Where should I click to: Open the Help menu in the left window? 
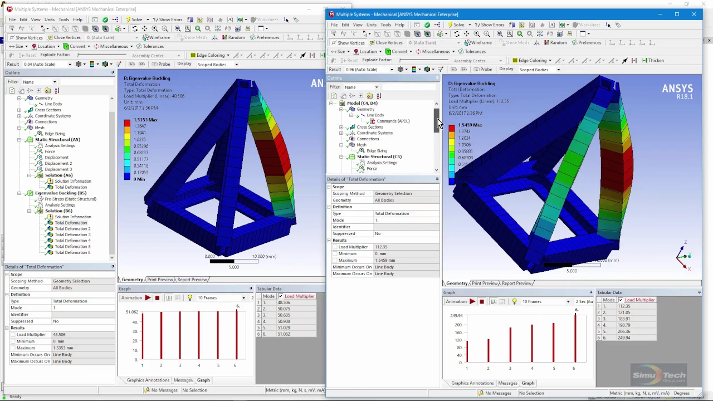coord(77,19)
